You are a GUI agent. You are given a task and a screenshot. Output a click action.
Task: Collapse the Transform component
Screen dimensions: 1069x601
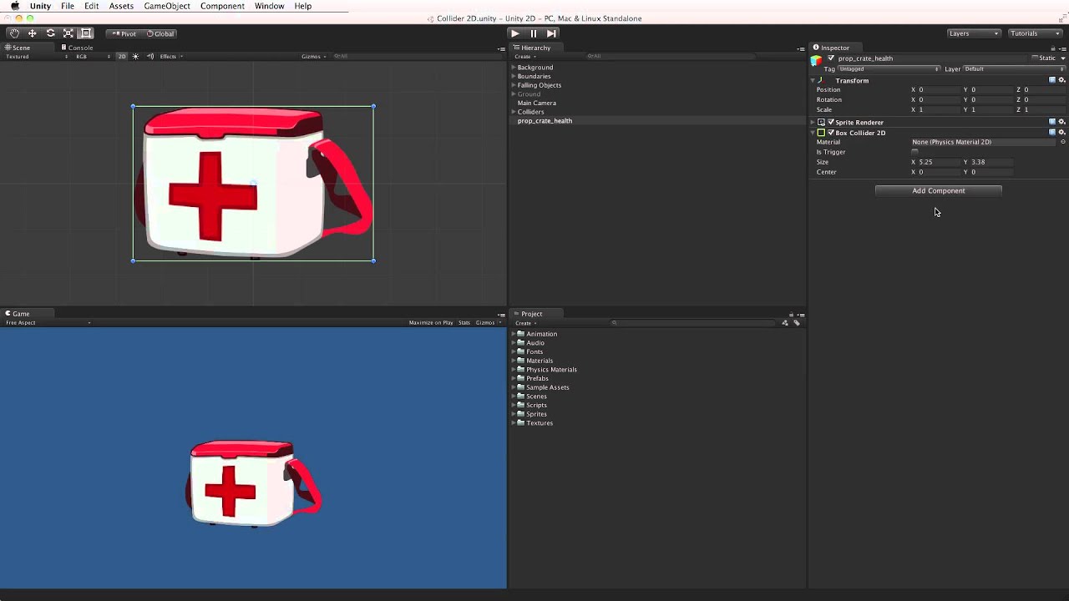click(x=813, y=80)
